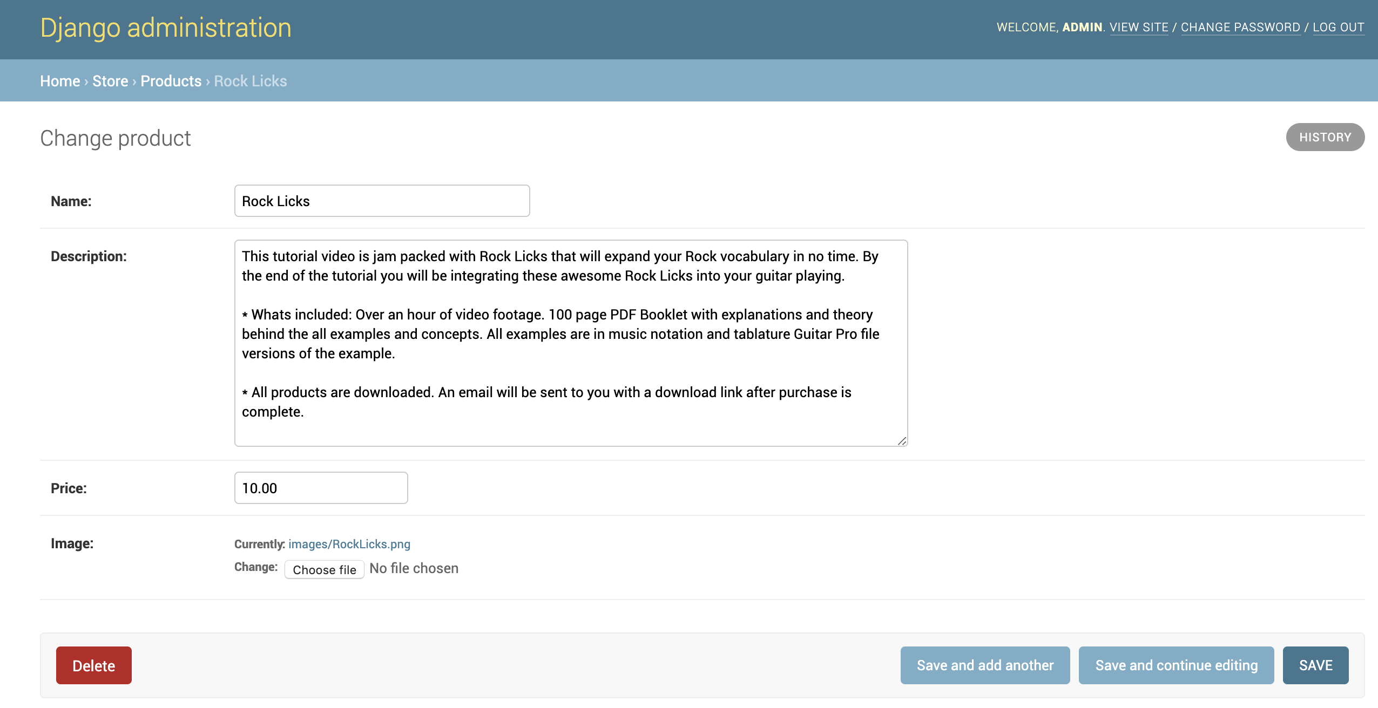1378x708 pixels.
Task: Click the Choose file button
Action: [323, 568]
